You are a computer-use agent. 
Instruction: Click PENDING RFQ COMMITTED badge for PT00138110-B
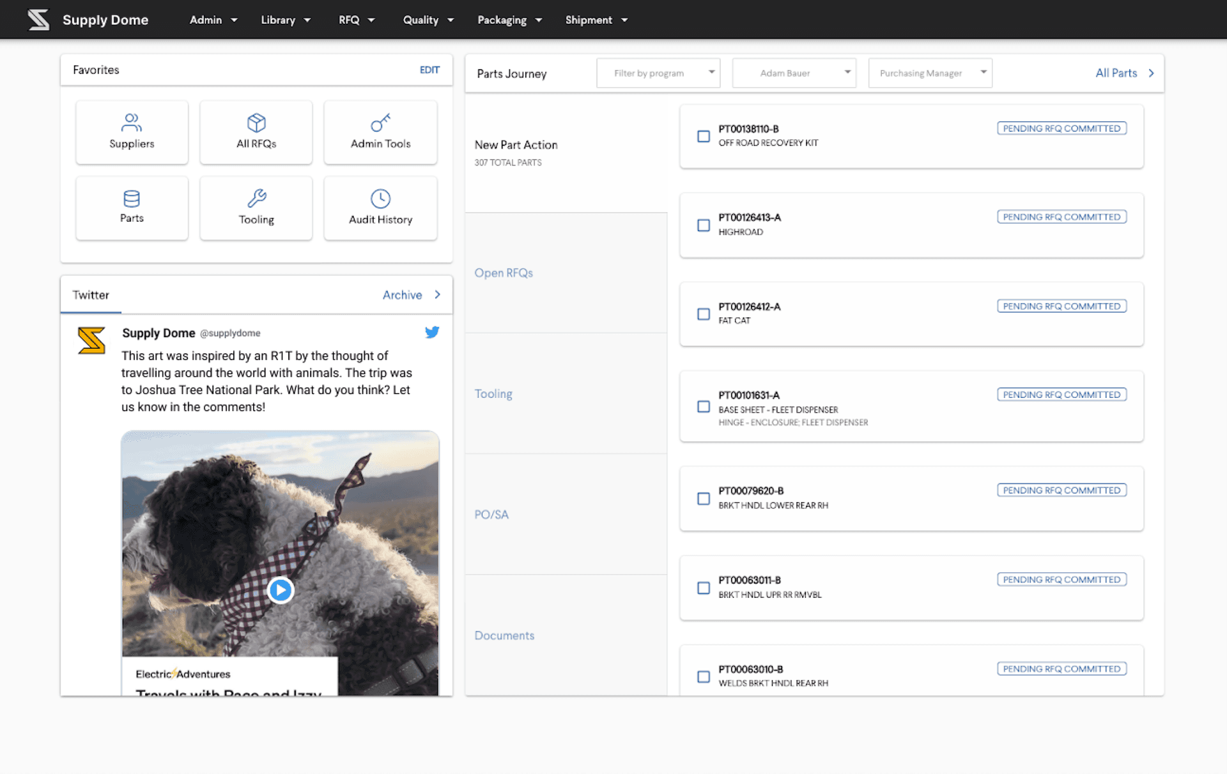[x=1061, y=128]
